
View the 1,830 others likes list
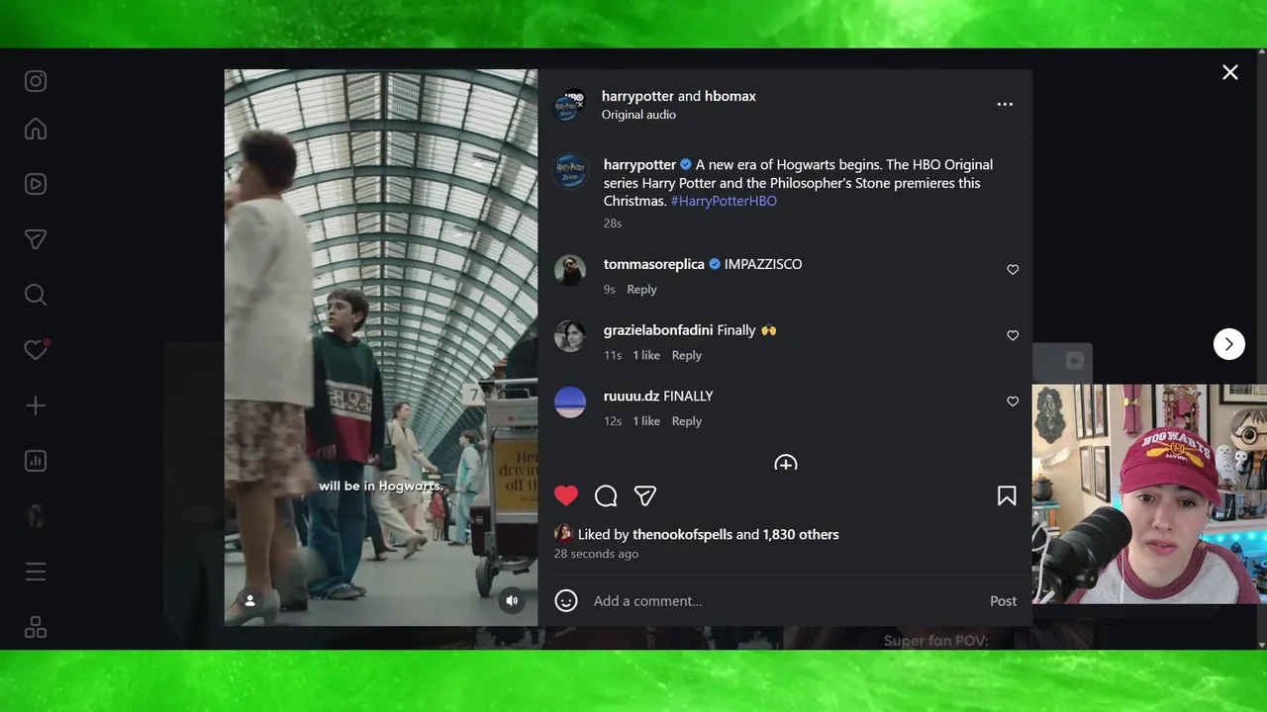click(801, 534)
